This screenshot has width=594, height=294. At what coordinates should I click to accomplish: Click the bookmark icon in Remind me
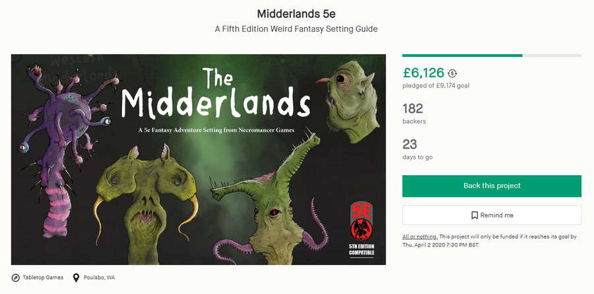click(475, 215)
